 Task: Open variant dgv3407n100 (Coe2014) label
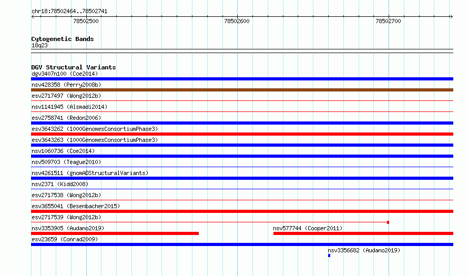(65, 74)
